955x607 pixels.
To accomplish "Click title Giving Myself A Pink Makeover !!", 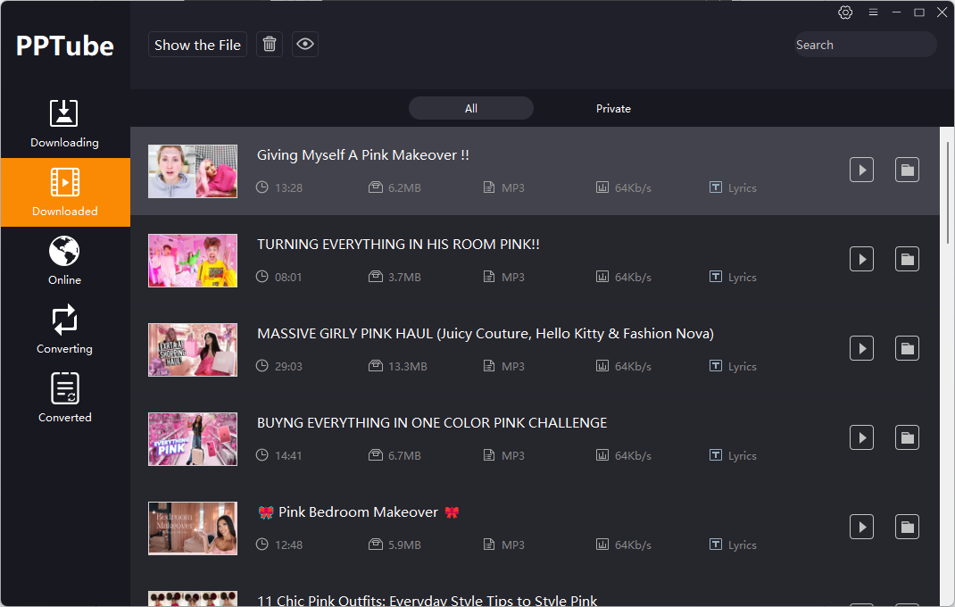I will tap(363, 154).
